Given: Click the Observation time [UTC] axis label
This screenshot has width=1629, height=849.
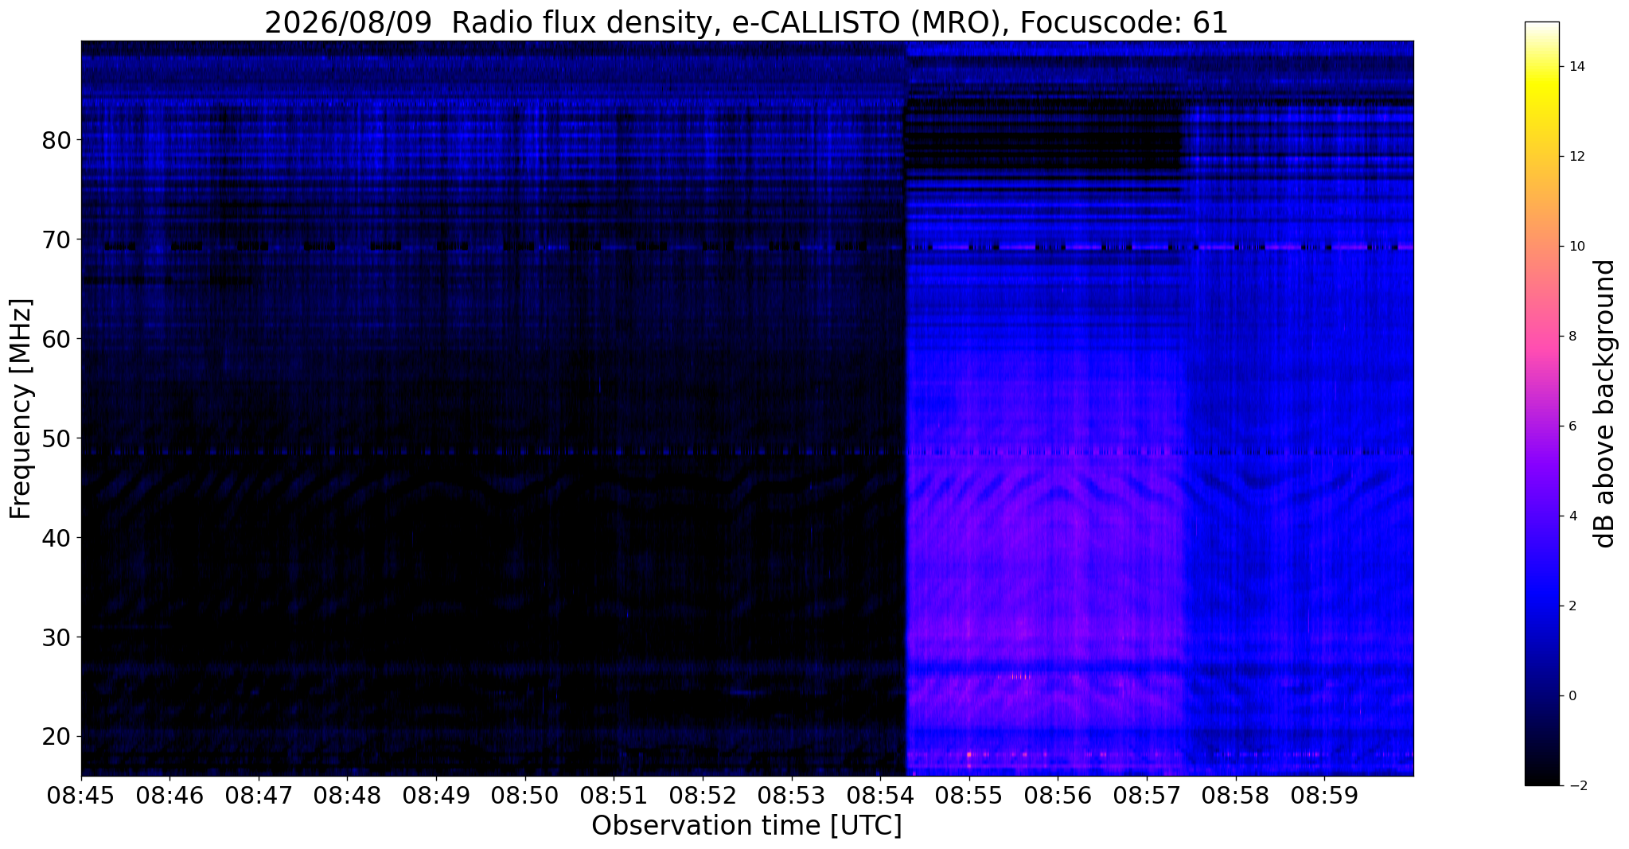Looking at the screenshot, I should pos(746,827).
